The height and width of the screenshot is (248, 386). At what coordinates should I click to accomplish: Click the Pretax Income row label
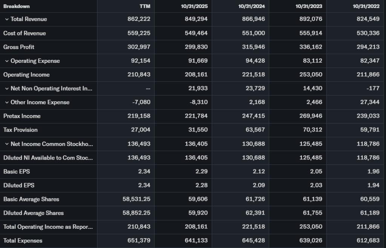tap(22, 116)
